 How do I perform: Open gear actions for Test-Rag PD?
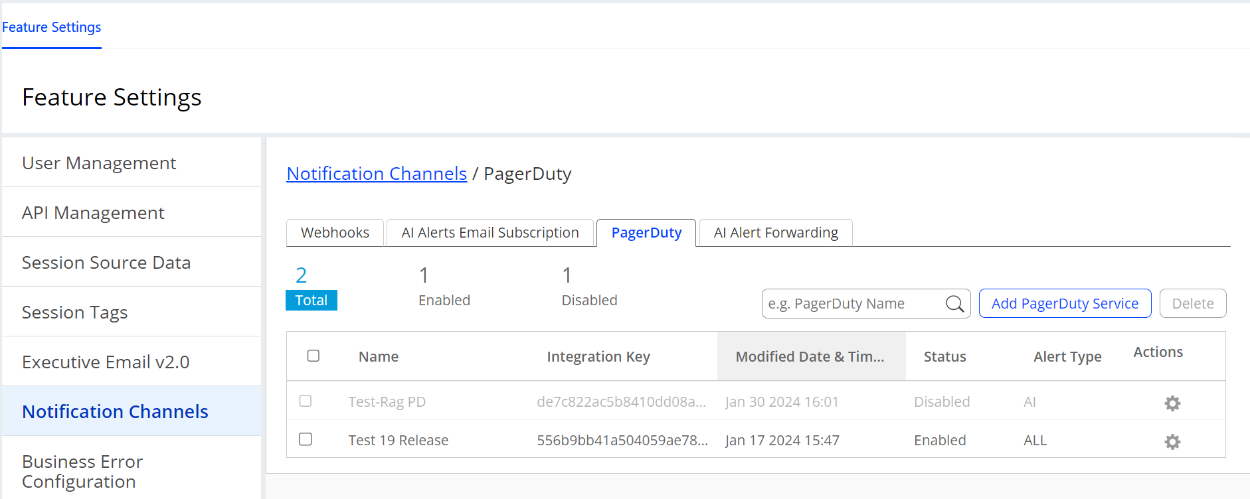tap(1172, 403)
